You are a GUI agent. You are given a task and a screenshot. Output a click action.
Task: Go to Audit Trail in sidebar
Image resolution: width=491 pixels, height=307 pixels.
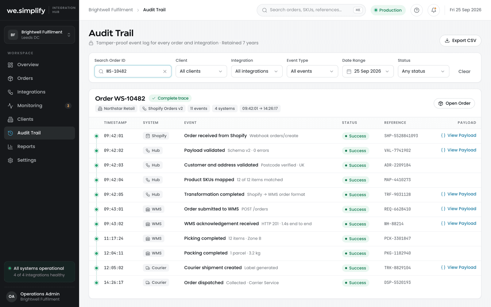point(40,133)
